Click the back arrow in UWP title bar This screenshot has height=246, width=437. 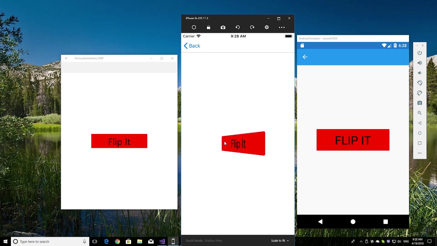[67, 58]
